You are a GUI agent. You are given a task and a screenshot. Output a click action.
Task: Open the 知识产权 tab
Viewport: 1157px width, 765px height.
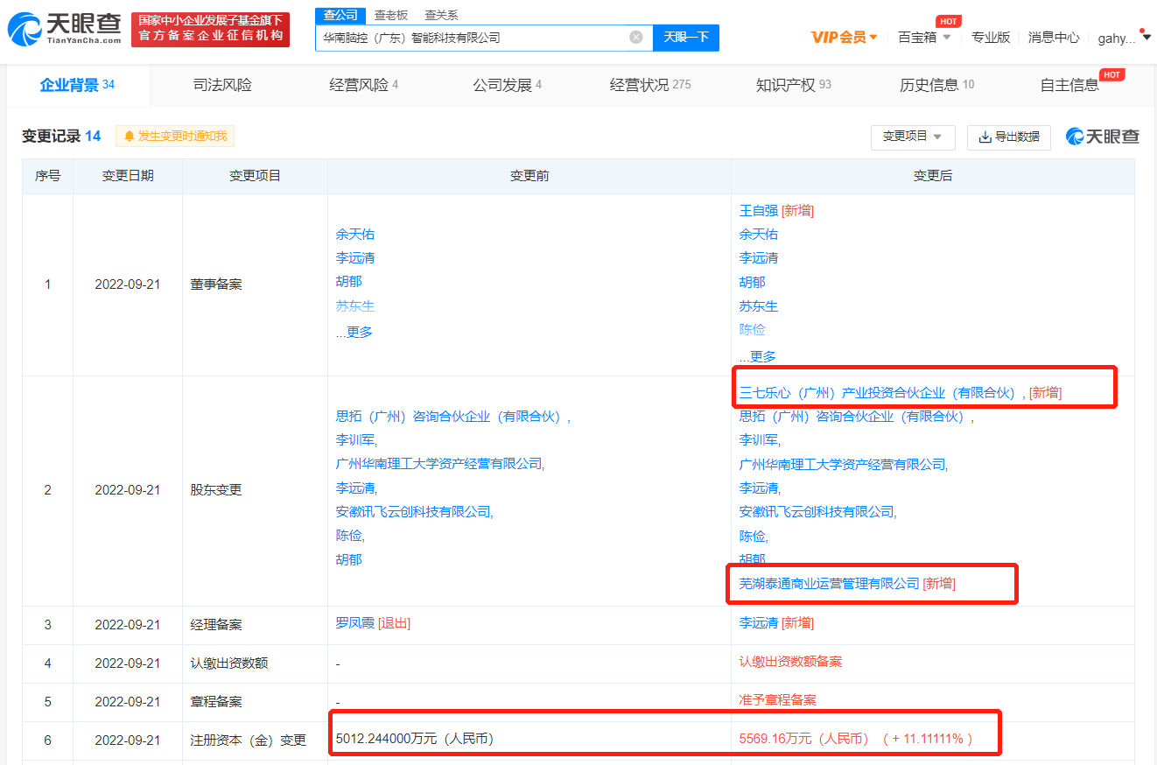(x=793, y=85)
